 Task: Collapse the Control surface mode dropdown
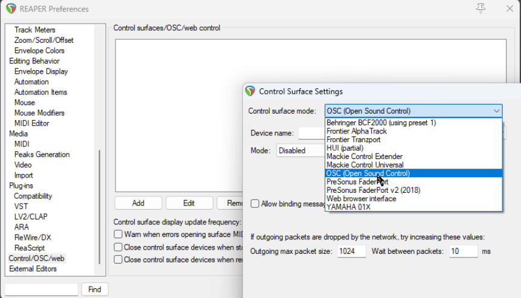pos(496,111)
